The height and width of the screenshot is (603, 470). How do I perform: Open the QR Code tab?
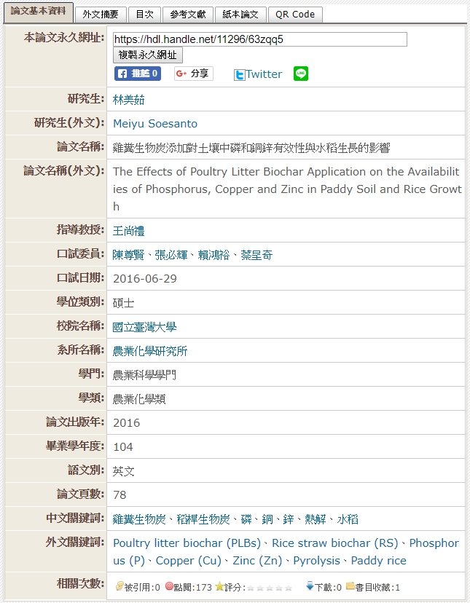pyautogui.click(x=294, y=15)
